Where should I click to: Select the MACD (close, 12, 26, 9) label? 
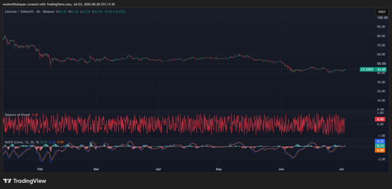(22, 142)
